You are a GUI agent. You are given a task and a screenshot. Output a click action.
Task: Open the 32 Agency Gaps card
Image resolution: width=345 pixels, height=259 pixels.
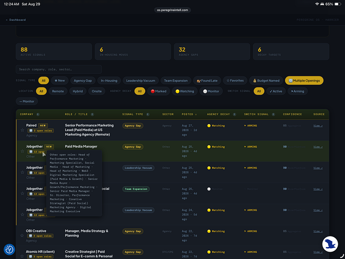tap(212, 51)
